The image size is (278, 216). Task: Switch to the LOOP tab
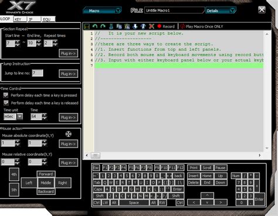[x=6, y=19]
